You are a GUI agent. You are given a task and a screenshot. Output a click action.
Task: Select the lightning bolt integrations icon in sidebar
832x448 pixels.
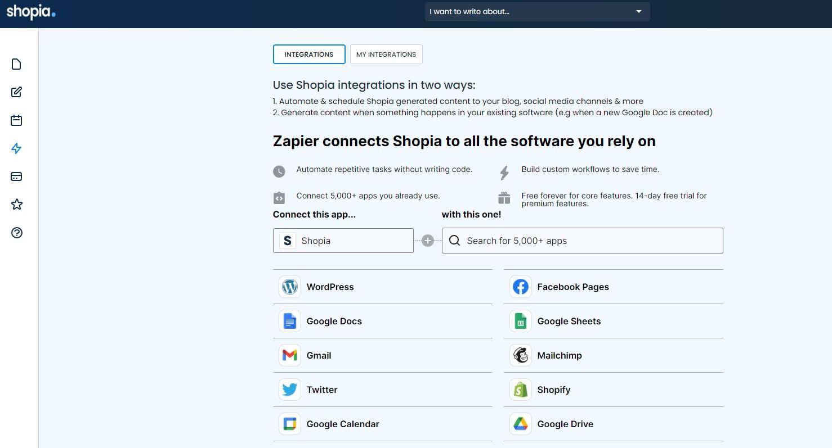[x=16, y=148]
